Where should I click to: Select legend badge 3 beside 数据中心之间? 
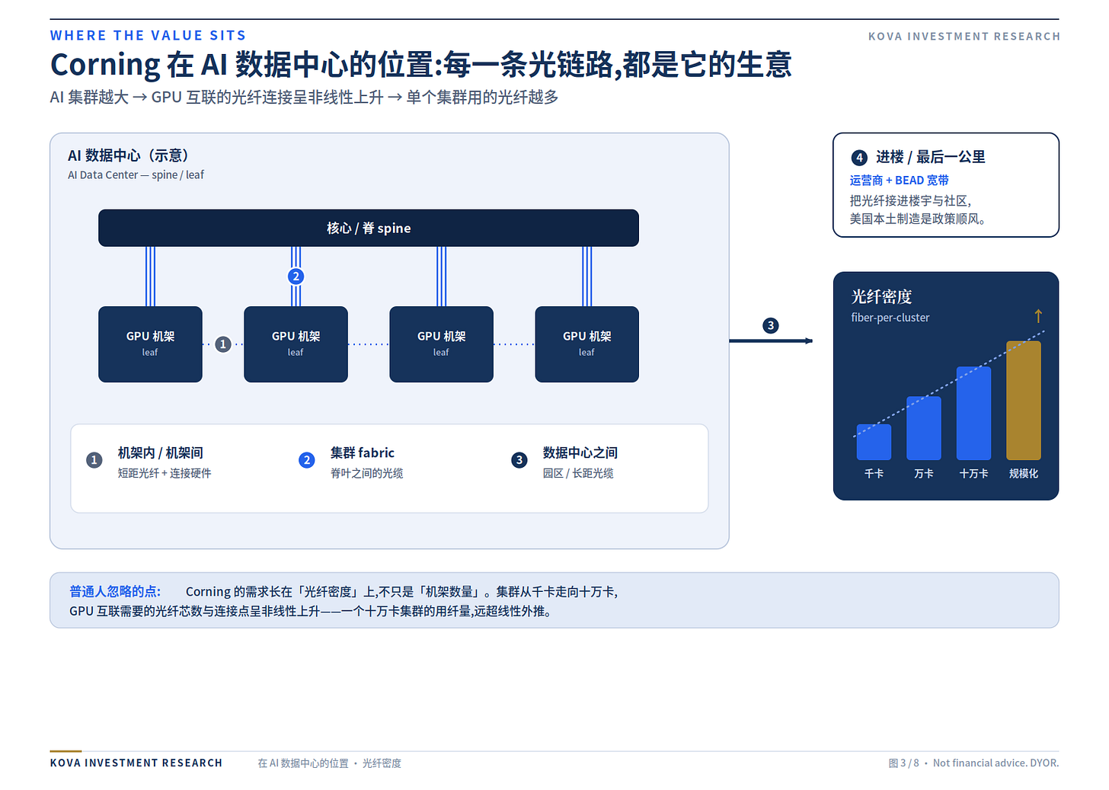coord(519,460)
